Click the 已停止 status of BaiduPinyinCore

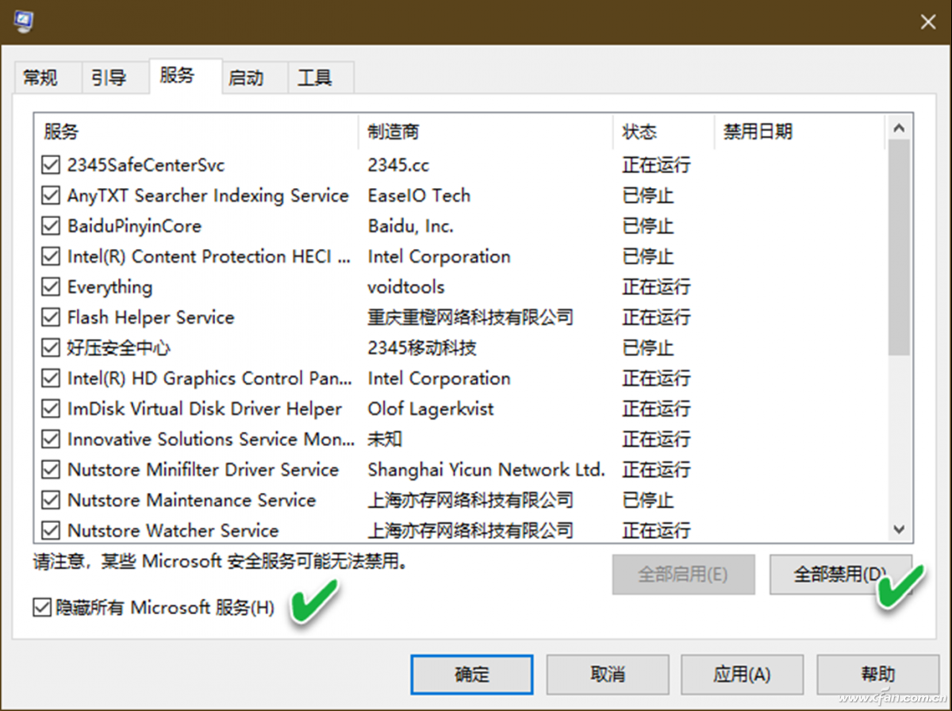coord(648,226)
